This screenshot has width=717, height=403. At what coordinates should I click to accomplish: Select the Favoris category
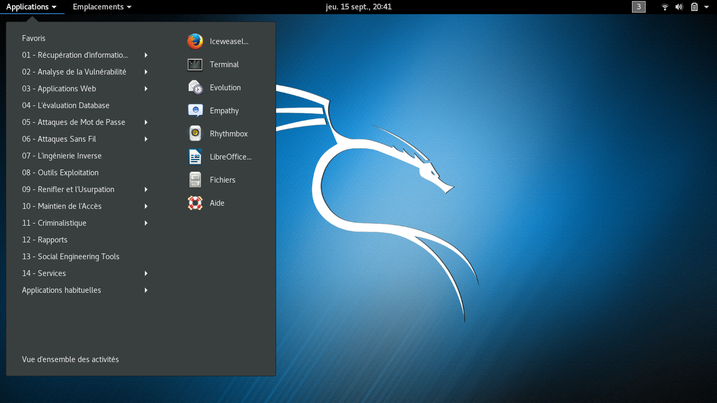point(34,38)
